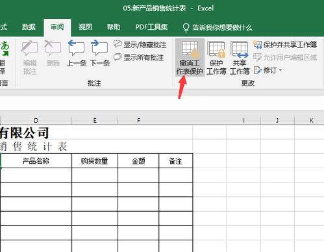This screenshot has height=252, width=324.
Task: Select column J header
Action: click(277, 120)
